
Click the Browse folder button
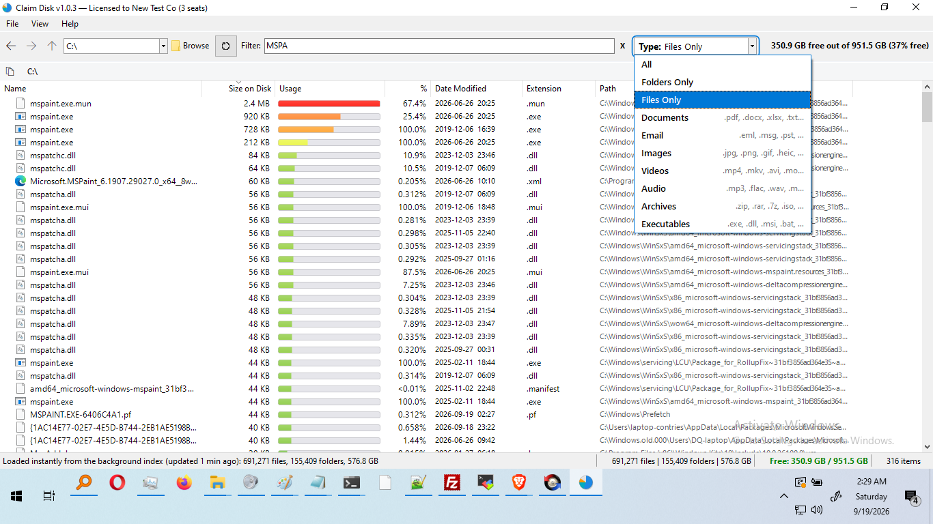pos(190,46)
